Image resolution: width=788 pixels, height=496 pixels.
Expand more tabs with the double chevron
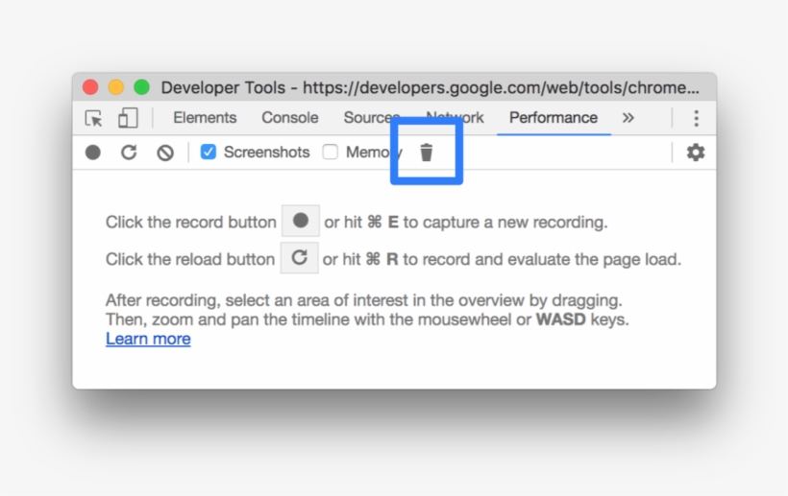click(628, 118)
